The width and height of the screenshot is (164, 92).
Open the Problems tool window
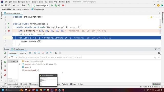(x=34, y=84)
